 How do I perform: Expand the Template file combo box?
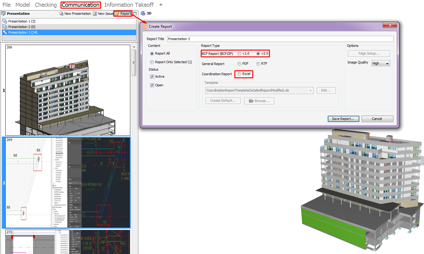click(x=310, y=91)
